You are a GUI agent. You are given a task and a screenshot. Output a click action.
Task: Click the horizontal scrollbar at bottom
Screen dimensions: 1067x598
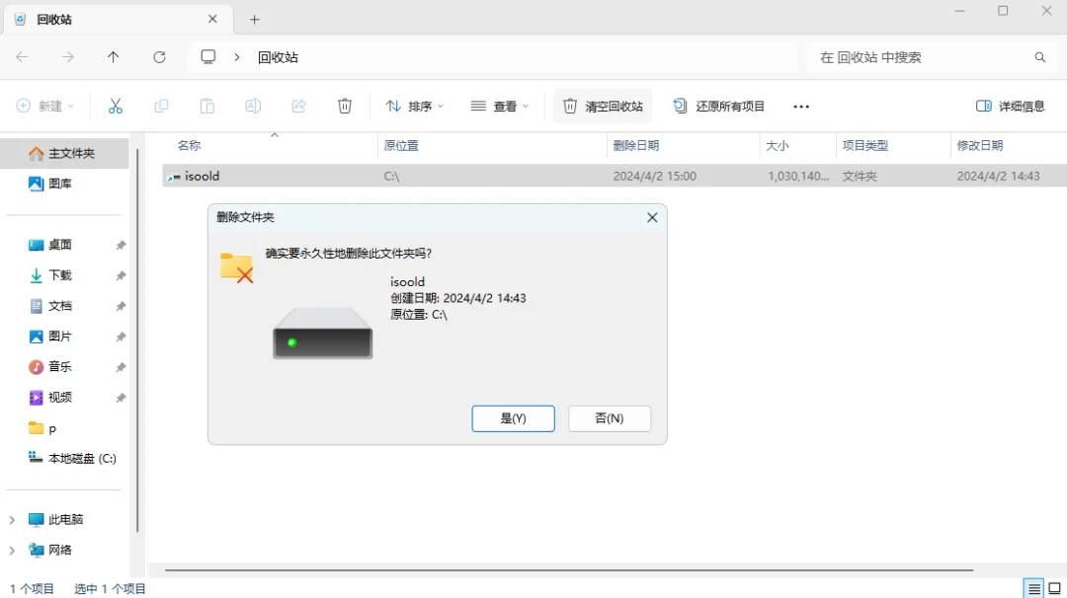569,570
